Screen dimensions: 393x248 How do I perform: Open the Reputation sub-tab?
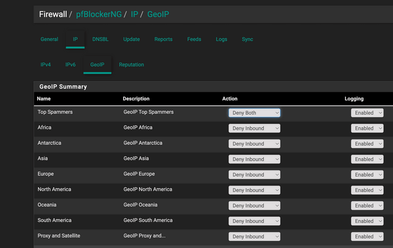[131, 64]
